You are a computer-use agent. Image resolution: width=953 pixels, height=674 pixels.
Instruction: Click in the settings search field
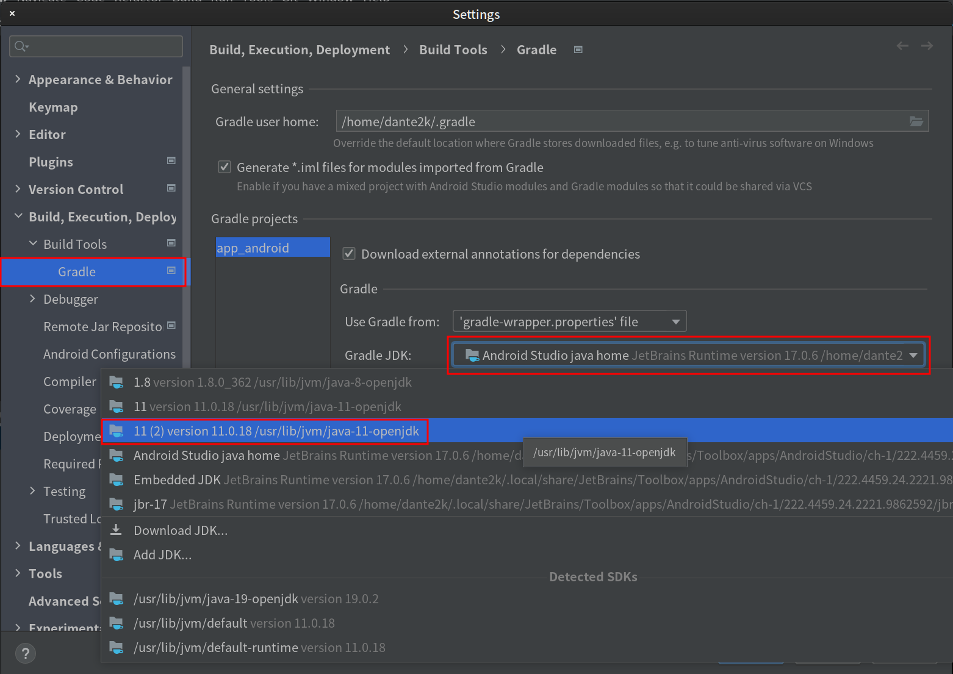point(96,46)
